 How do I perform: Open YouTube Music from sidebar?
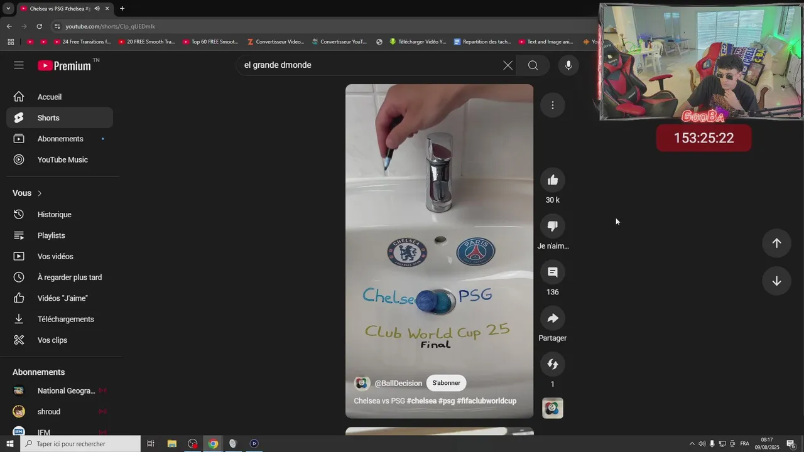pyautogui.click(x=60, y=159)
